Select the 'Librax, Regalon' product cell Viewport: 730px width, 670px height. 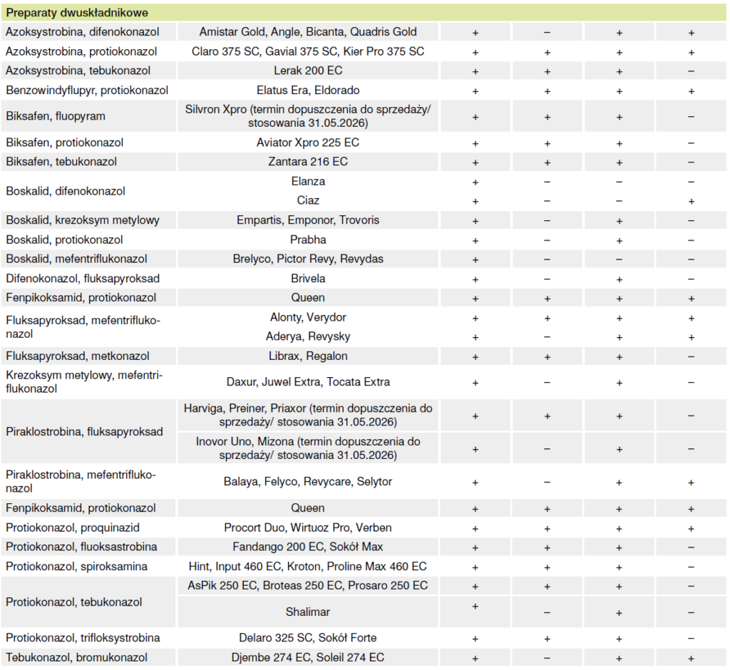(308, 356)
